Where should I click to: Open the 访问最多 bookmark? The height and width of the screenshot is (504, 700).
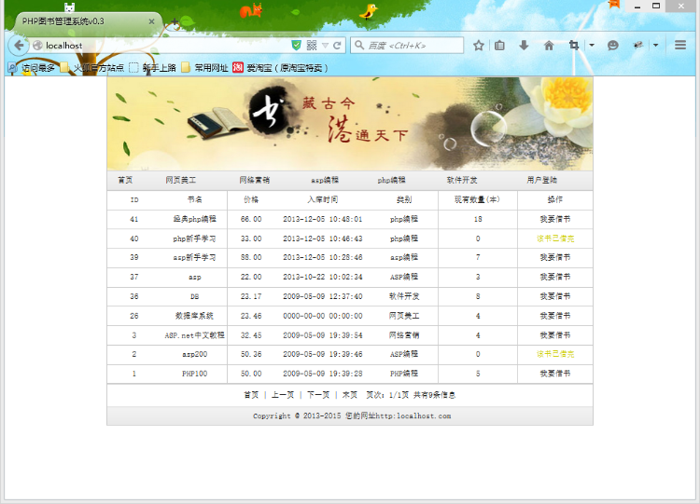click(32, 68)
